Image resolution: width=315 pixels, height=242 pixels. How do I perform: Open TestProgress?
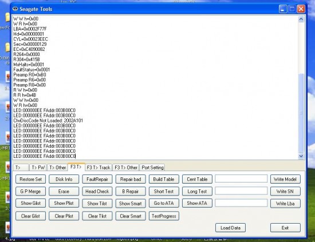[x=164, y=216]
